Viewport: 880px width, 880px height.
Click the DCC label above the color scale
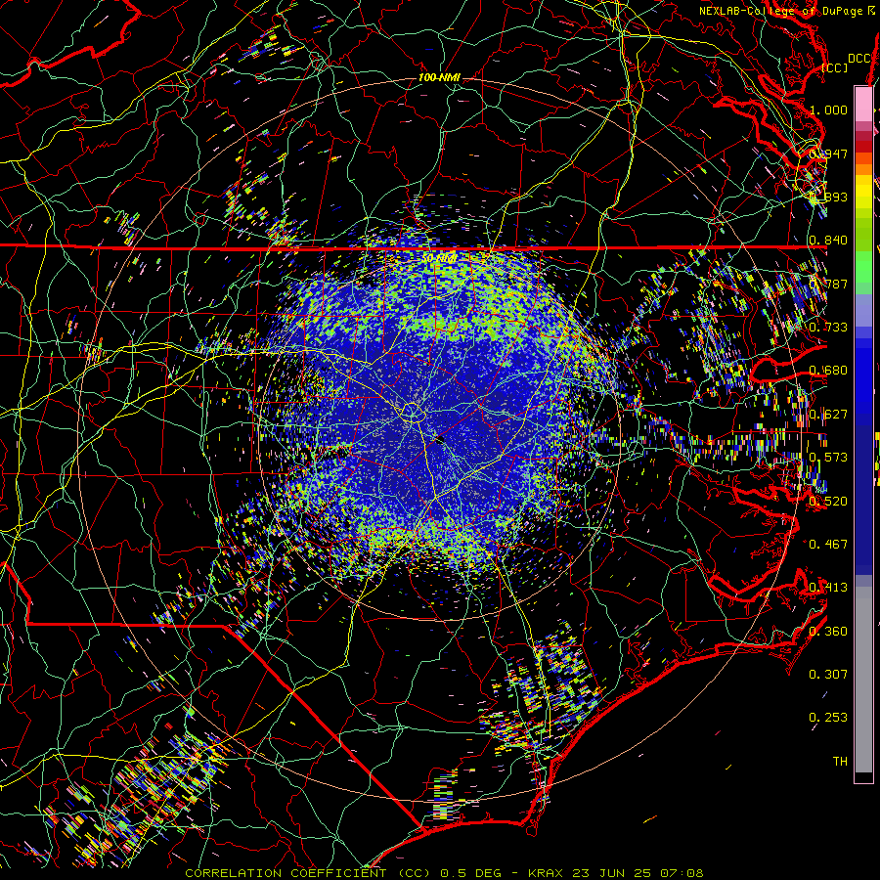click(x=859, y=59)
